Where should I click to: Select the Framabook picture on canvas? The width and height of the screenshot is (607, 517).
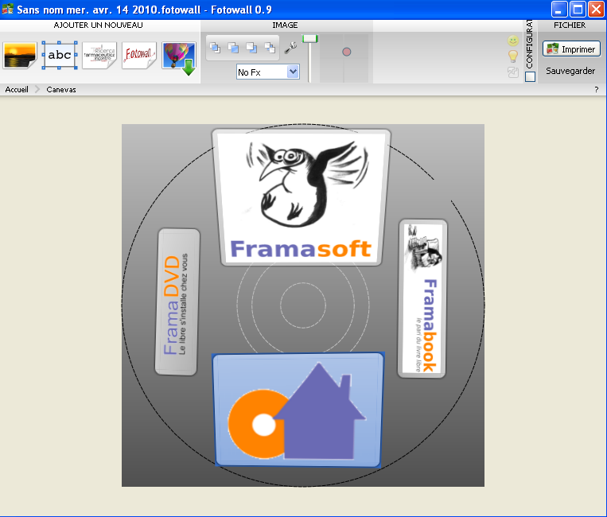(x=422, y=299)
